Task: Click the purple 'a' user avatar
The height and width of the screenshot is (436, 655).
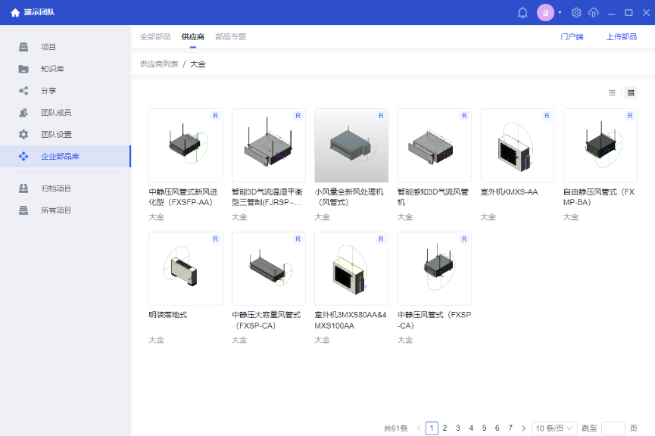Action: (545, 13)
